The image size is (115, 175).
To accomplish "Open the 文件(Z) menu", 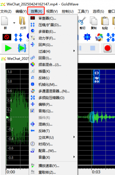I will [x=6, y=11].
